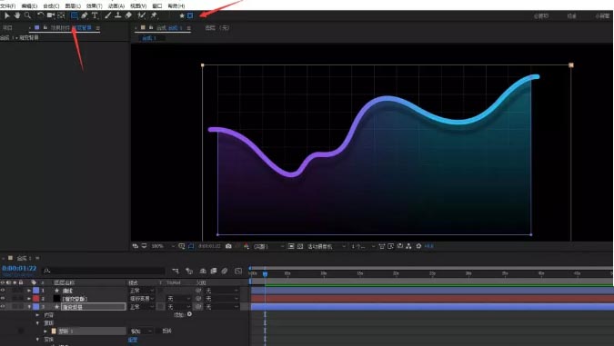Click the exposure reset icon in the viewer bar
This screenshot has height=346, width=614.
tap(418, 246)
